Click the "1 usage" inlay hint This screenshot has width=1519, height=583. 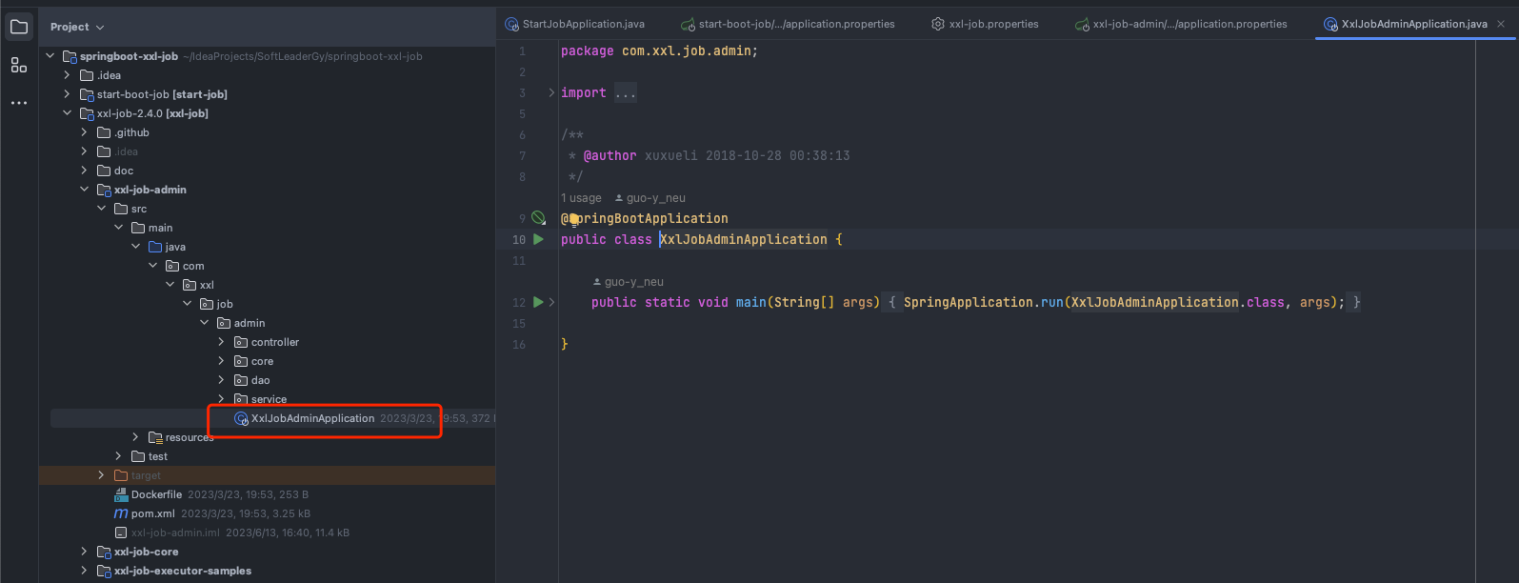pos(581,198)
